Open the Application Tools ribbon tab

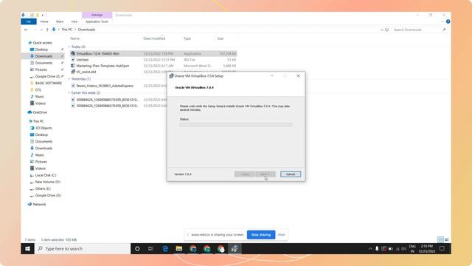coord(97,21)
